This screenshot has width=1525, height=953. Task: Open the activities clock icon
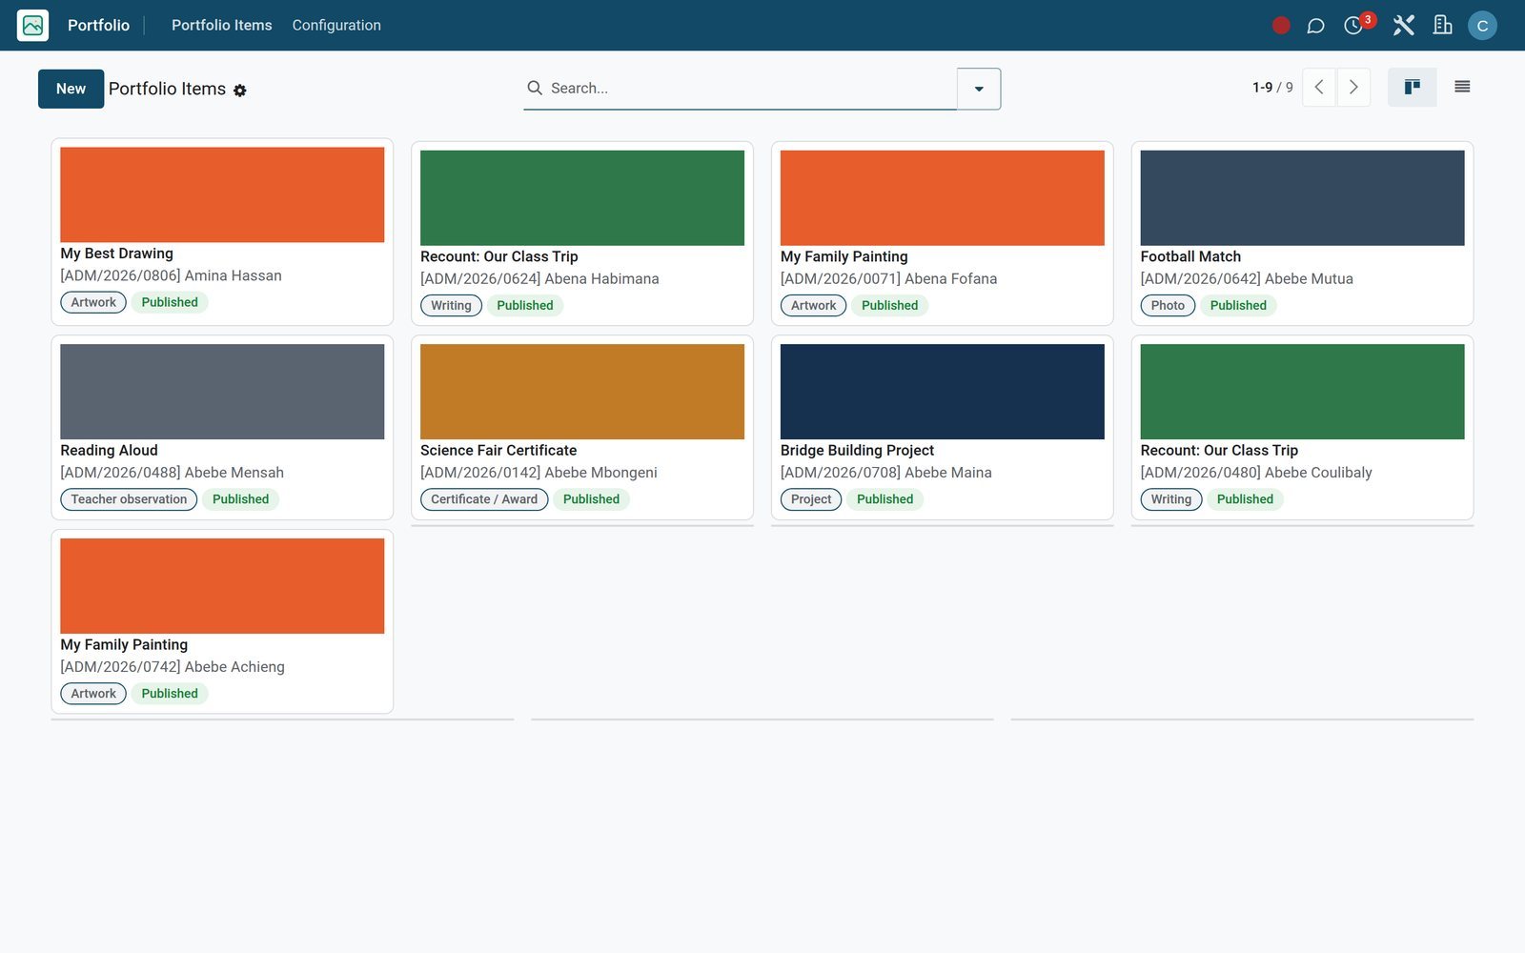coord(1353,26)
